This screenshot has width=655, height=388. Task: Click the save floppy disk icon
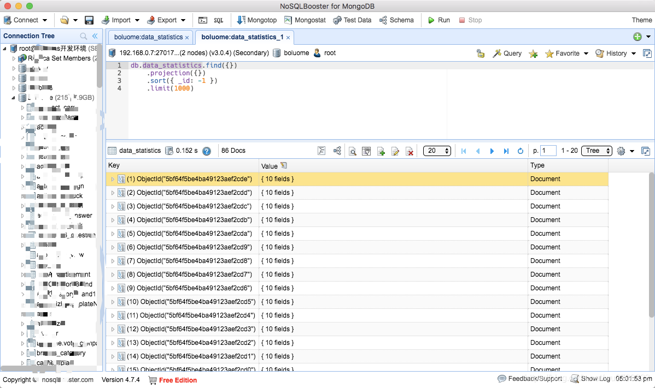[89, 20]
